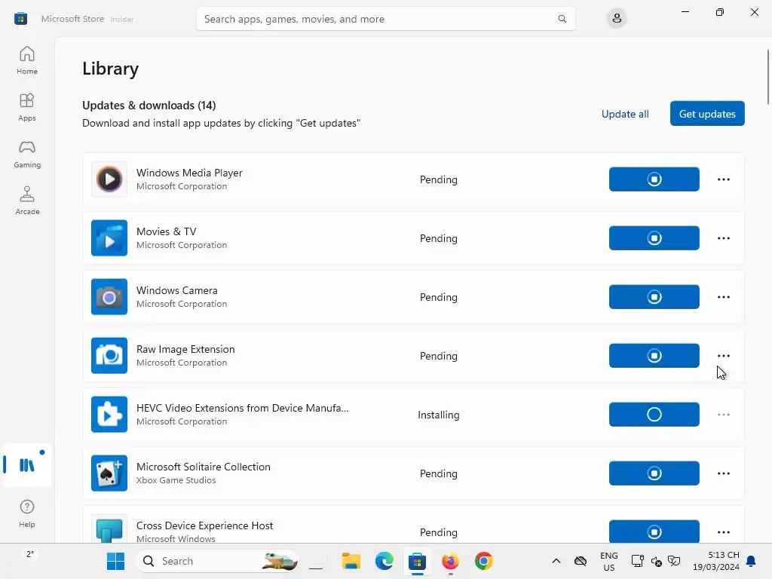Click the Raw Image Extension app icon
The width and height of the screenshot is (772, 579).
click(109, 356)
